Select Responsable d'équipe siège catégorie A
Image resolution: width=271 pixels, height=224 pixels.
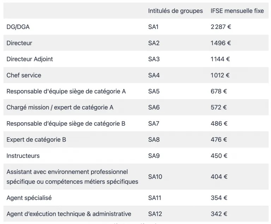pyautogui.click(x=66, y=91)
